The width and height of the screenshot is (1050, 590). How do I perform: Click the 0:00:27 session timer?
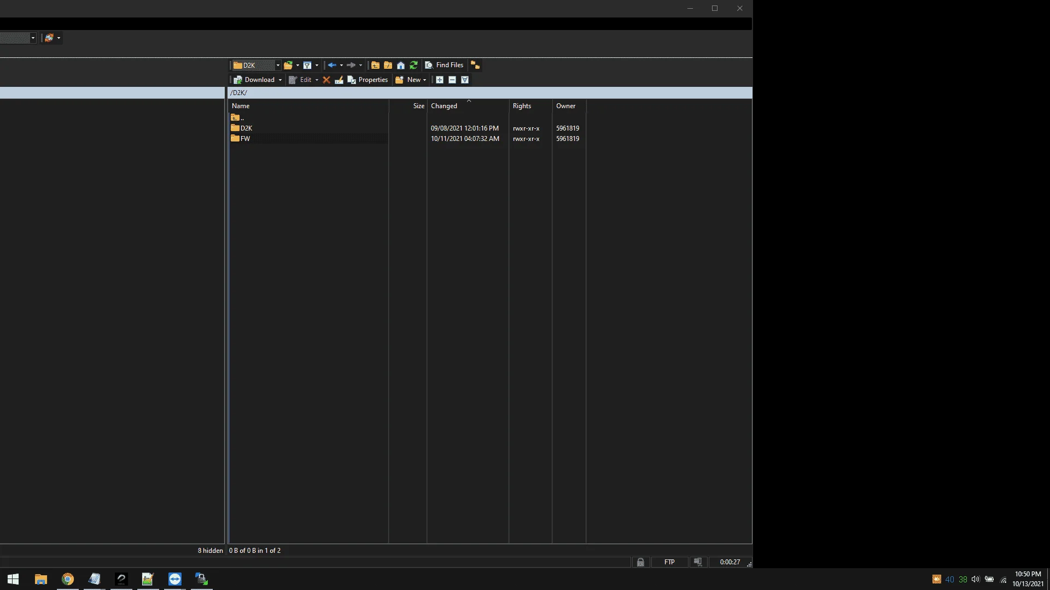pos(730,562)
